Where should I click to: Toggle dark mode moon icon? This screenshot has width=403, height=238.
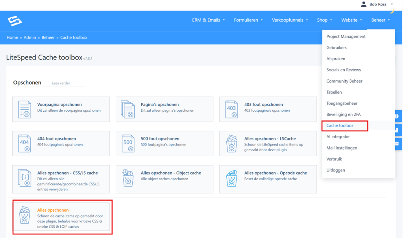point(392,11)
